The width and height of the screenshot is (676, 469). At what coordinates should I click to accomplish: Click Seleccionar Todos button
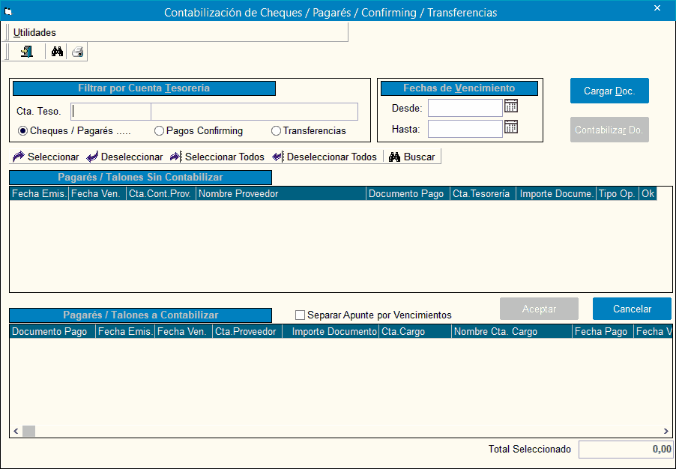(x=217, y=157)
